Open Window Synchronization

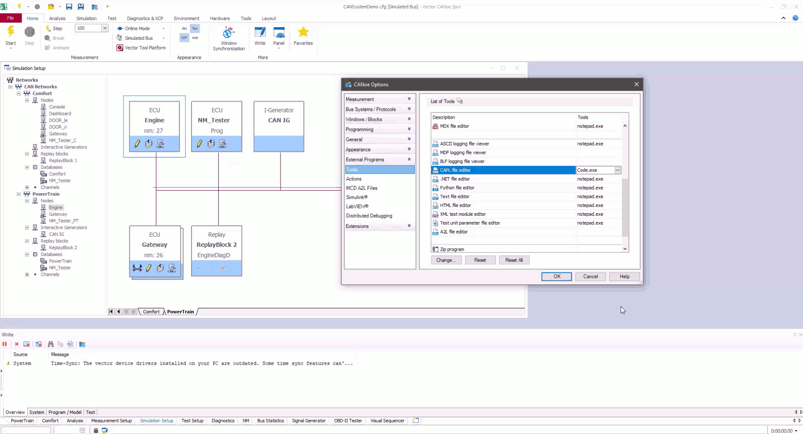(229, 38)
